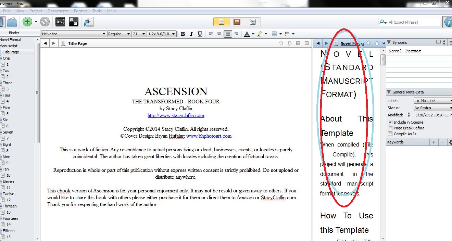Apply bold formatting
The image size is (452, 241).
[183, 34]
